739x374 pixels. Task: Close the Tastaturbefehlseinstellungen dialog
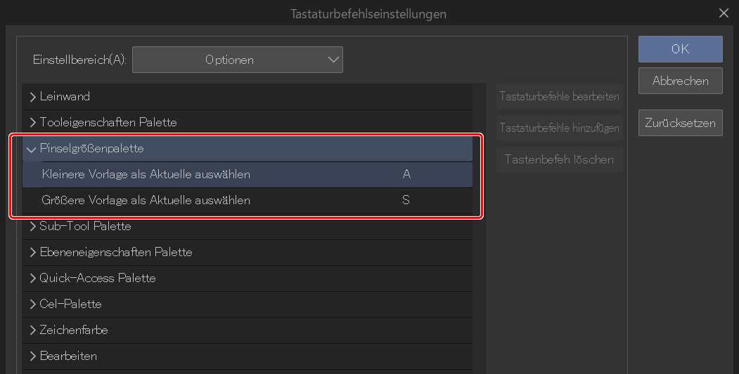click(x=724, y=13)
